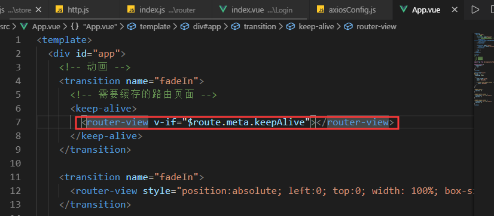Screen dimensions: 494x216
Task: Click the 动画 comment on line 3
Action: pos(95,67)
